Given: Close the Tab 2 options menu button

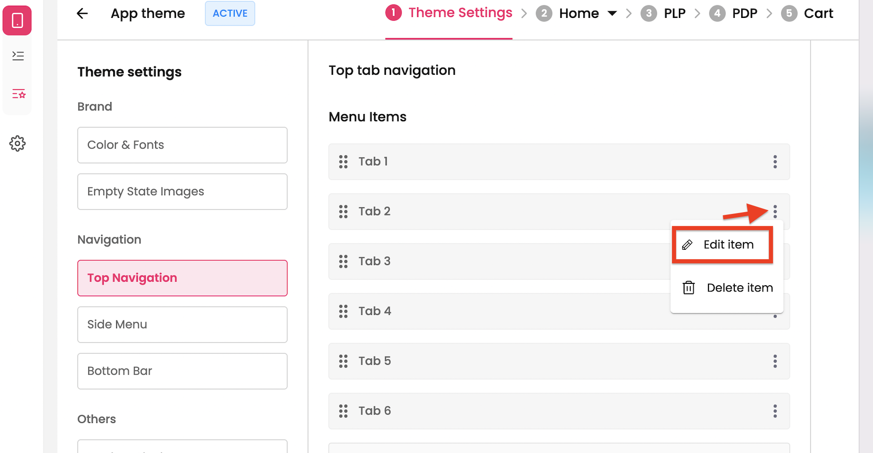Looking at the screenshot, I should pos(775,211).
